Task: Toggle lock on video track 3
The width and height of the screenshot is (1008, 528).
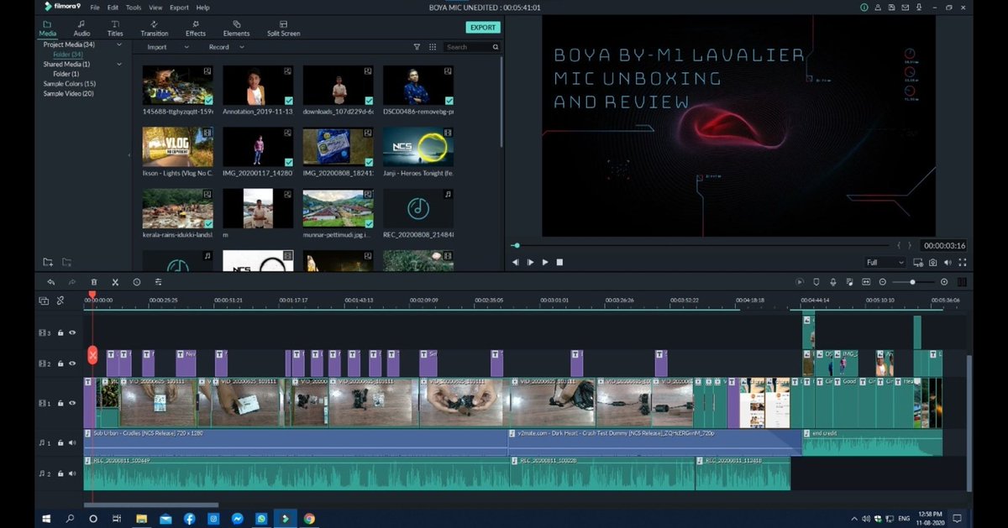Action: 60,333
